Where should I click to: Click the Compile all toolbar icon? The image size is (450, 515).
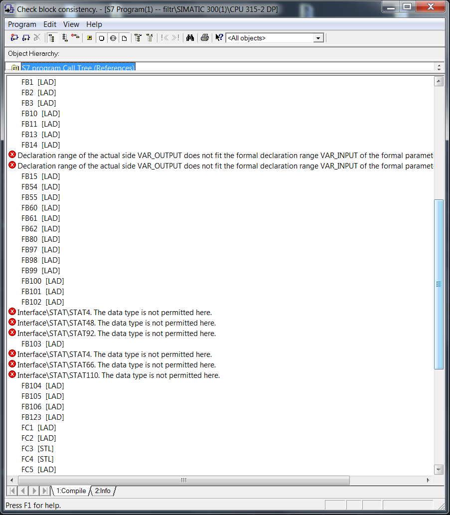coord(14,38)
